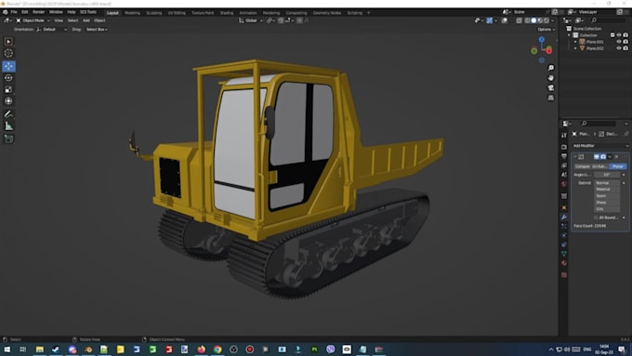Expand Plane.002 in the outliner

pyautogui.click(x=575, y=48)
